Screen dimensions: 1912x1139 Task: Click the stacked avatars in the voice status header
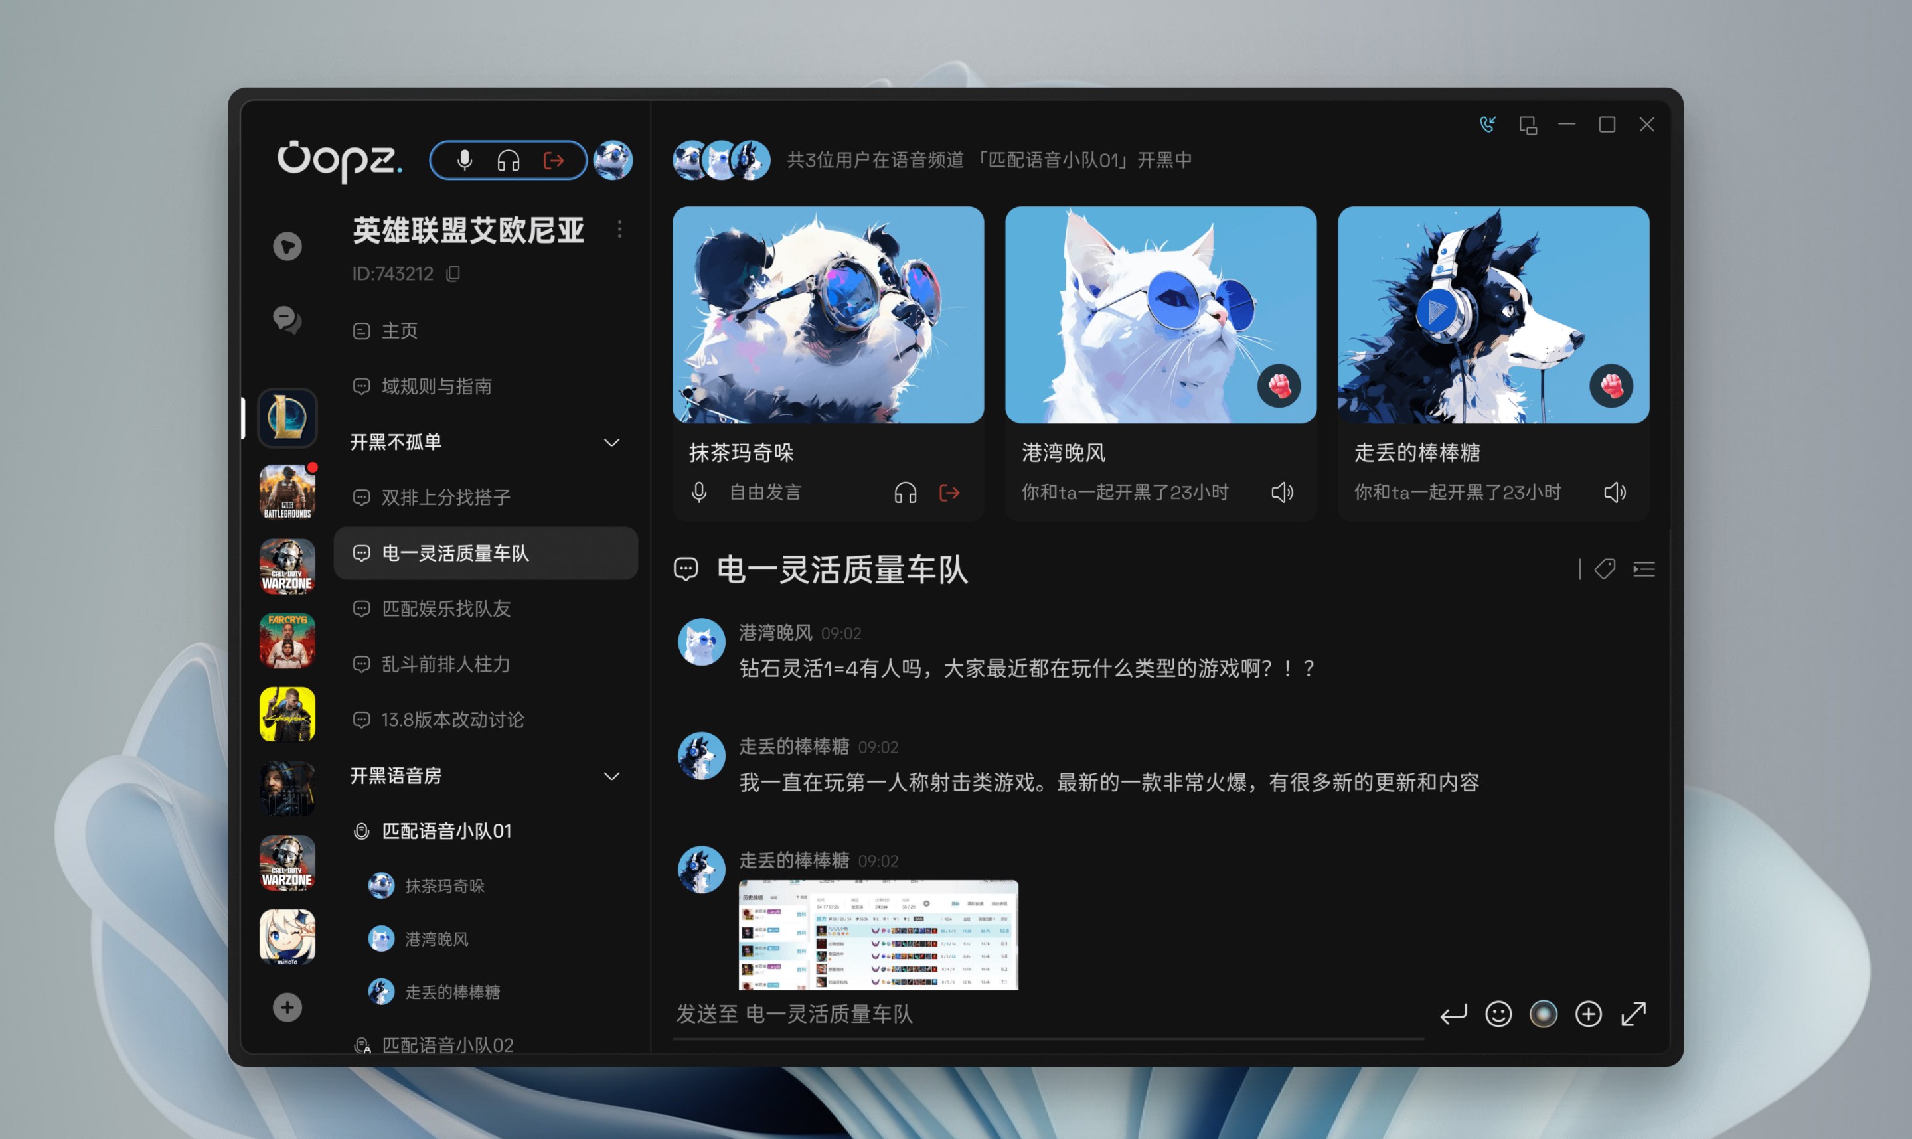point(722,160)
